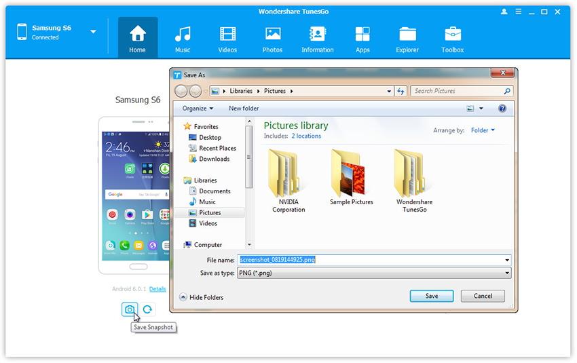Open the Organize menu
This screenshot has width=577, height=363.
(x=198, y=109)
